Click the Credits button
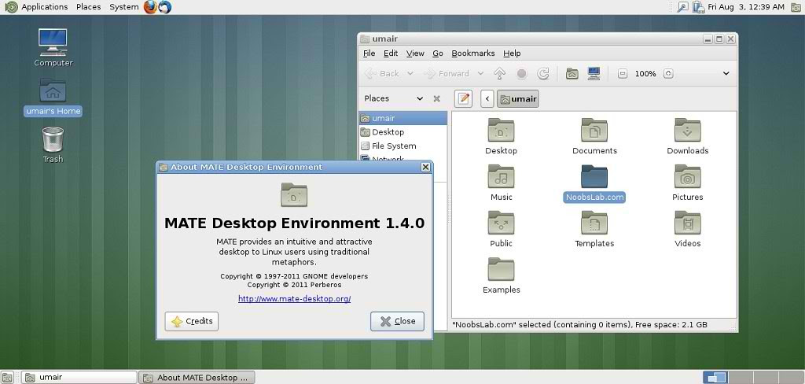Viewport: 805px width, 384px height. (192, 321)
